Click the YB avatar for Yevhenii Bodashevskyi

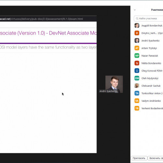pyautogui.click(x=137, y=108)
